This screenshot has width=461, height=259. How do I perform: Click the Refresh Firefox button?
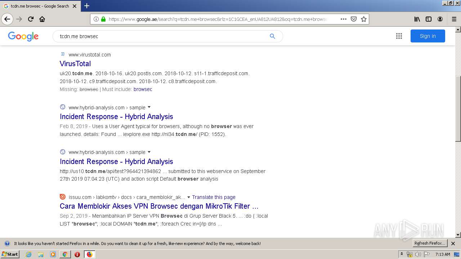tap(430, 244)
